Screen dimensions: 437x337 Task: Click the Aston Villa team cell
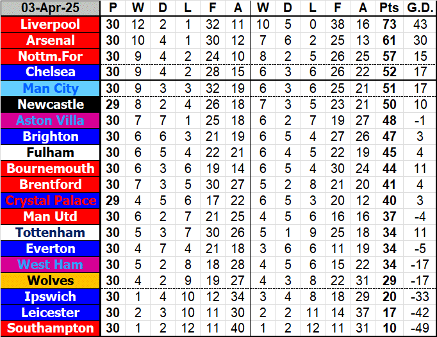point(51,120)
